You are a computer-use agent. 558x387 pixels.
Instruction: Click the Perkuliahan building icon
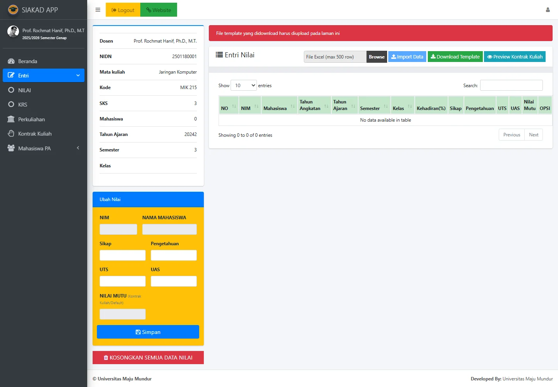(x=11, y=119)
